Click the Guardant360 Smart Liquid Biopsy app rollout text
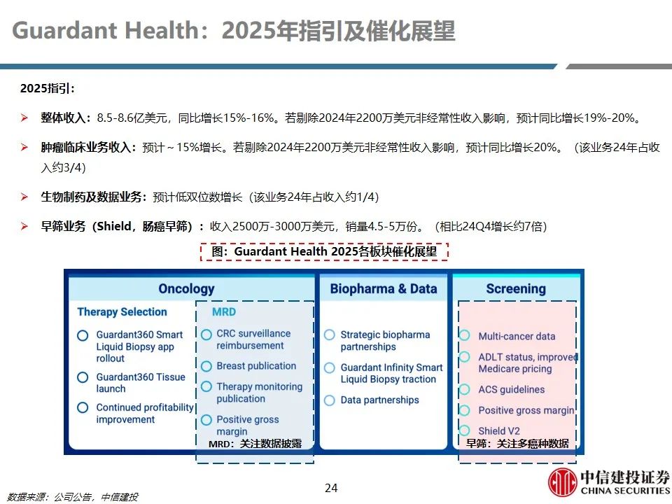This screenshot has width=672, height=504. pos(139,346)
